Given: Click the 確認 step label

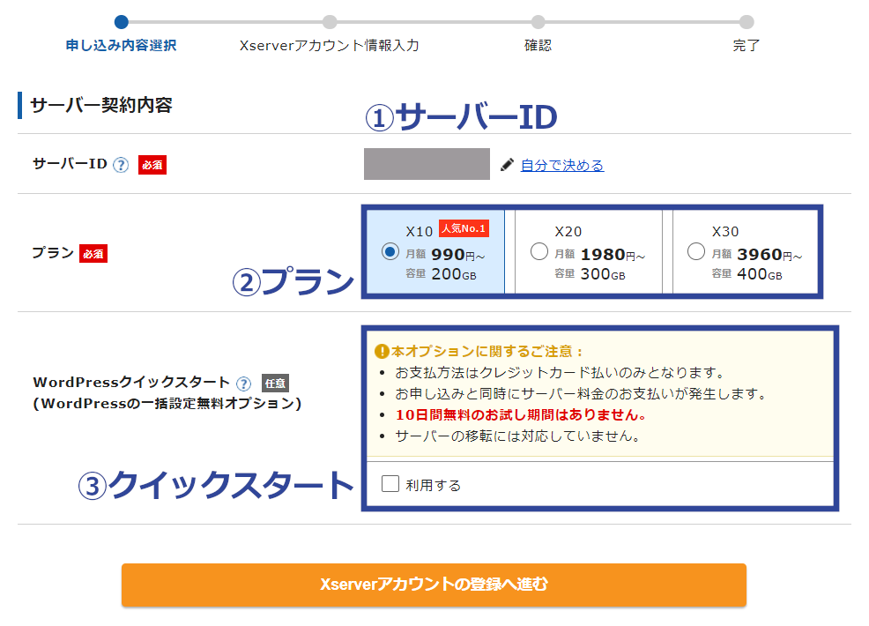Looking at the screenshot, I should tap(538, 46).
